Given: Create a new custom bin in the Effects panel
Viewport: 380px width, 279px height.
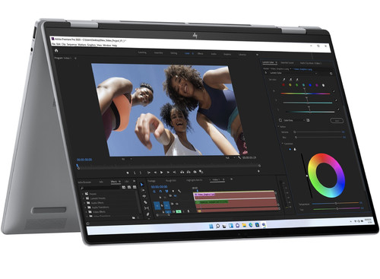Looking at the screenshot, I should pos(134,217).
